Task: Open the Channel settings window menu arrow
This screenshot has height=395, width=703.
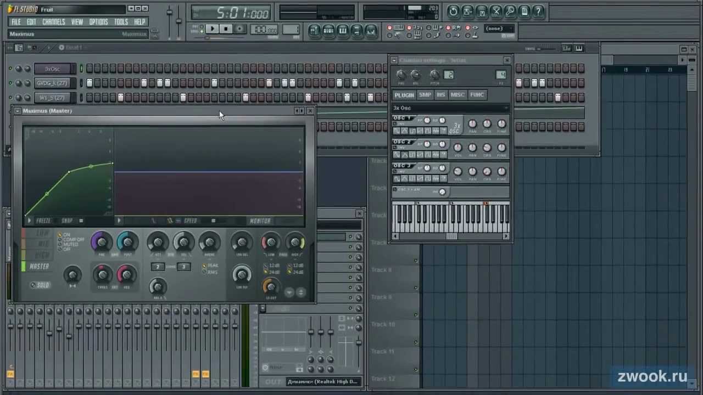Action: 394,60
